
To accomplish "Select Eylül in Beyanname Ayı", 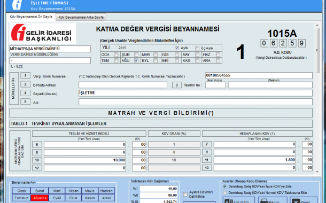I will (57, 198).
